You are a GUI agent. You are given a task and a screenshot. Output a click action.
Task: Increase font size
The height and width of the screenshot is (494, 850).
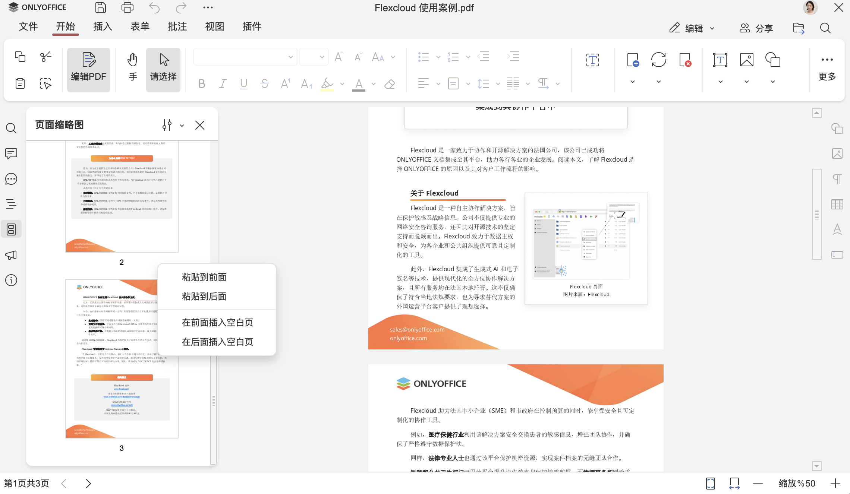[x=339, y=57]
